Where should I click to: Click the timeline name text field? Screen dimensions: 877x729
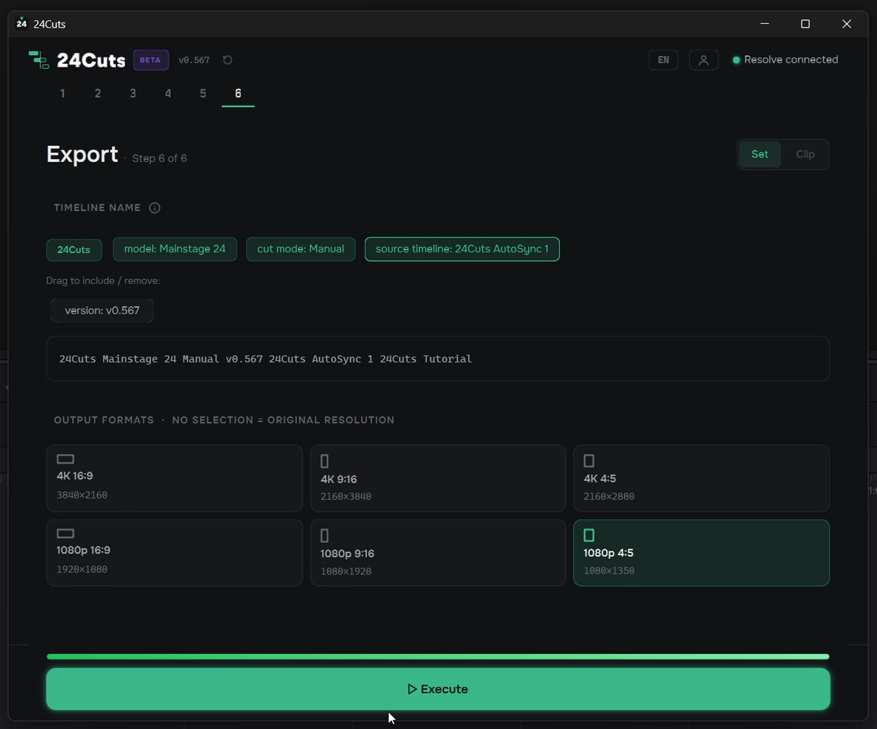pos(438,359)
